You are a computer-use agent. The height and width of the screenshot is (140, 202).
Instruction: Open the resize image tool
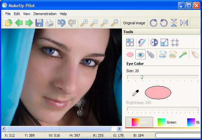(x=164, y=42)
